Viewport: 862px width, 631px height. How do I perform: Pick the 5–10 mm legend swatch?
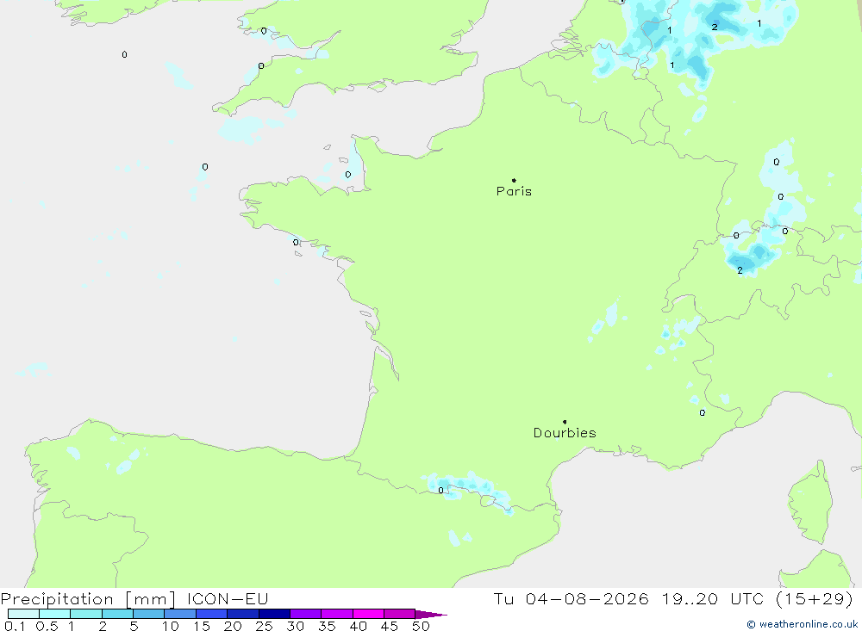[x=148, y=614]
